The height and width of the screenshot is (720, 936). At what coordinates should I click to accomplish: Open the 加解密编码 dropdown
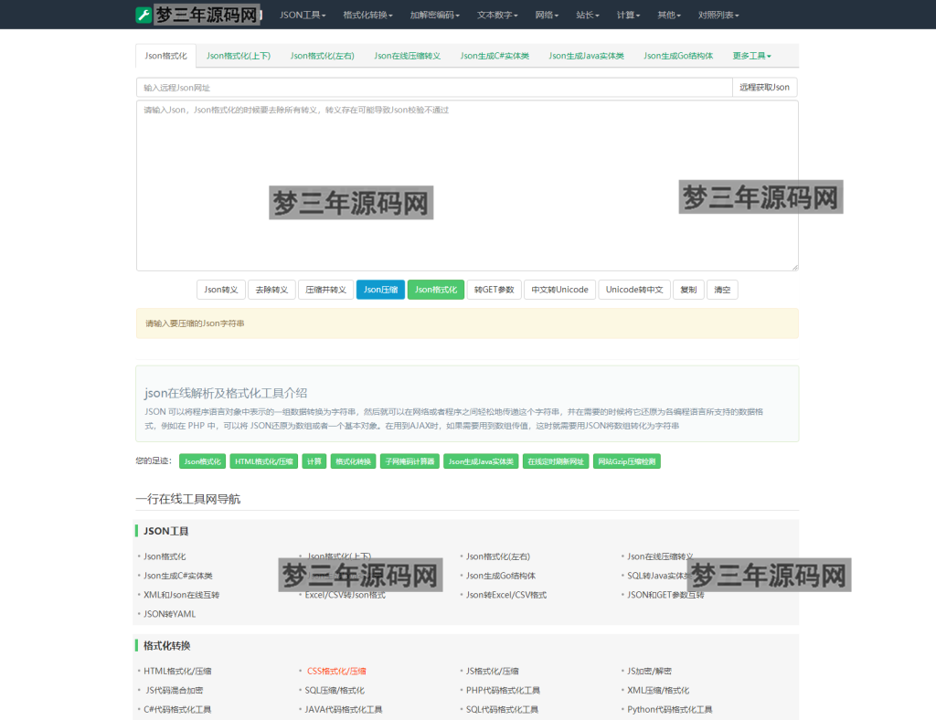[434, 15]
